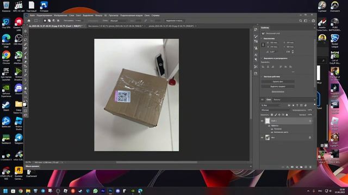Align left edges in Properties panel

point(263,67)
